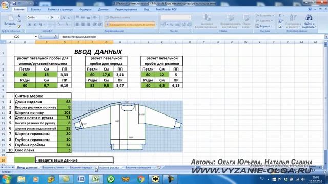Open the Вид ribbon tab
The height and width of the screenshot is (184, 328).
coord(147,9)
